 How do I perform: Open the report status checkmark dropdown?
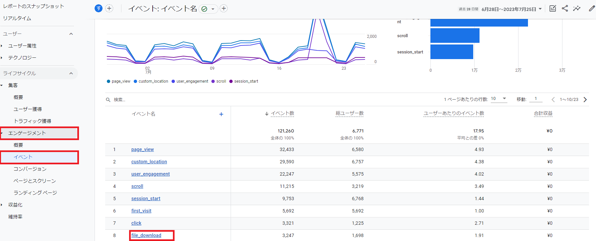click(x=208, y=9)
